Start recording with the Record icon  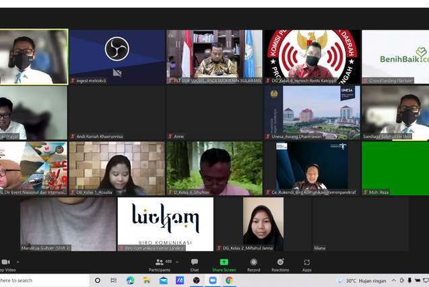254,264
